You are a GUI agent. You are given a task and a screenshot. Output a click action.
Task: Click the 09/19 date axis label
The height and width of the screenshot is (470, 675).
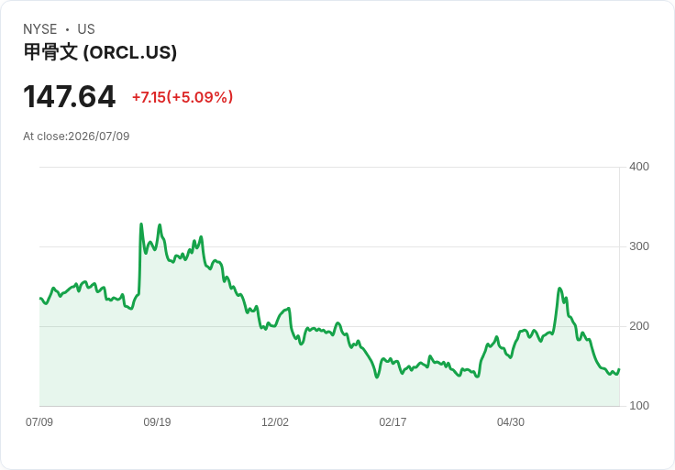pos(157,421)
